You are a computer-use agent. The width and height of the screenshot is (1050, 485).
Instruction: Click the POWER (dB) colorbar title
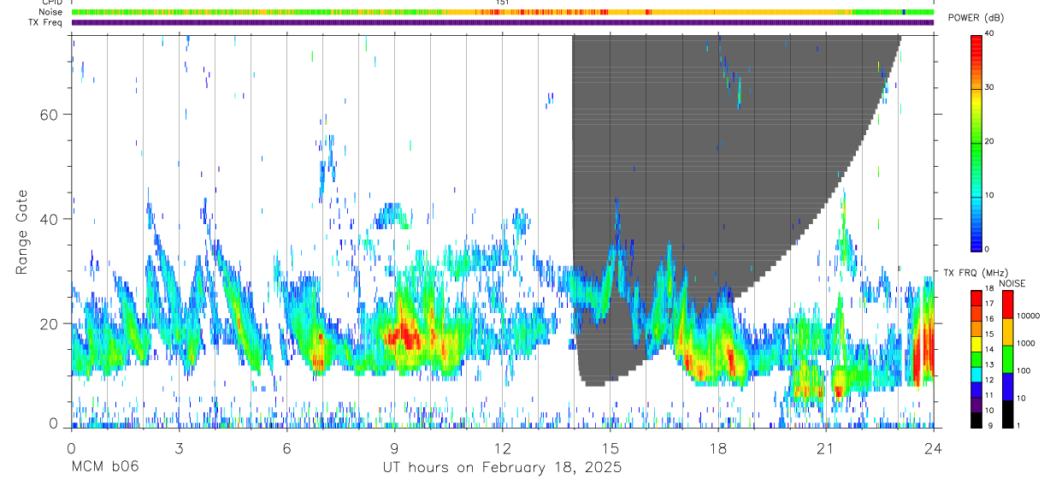(976, 18)
